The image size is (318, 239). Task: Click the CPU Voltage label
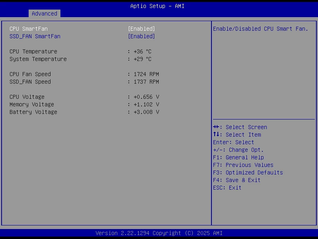27,97
